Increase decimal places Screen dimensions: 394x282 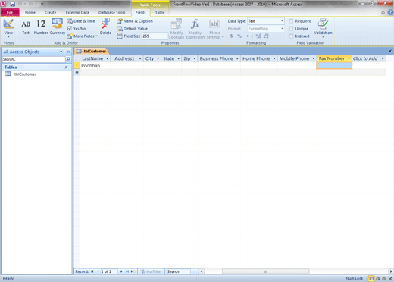click(x=258, y=36)
